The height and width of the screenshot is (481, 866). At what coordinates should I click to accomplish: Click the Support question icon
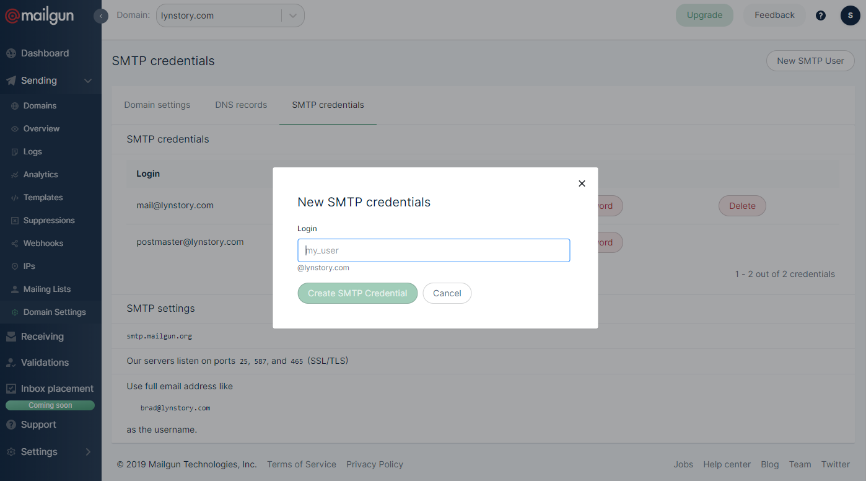click(x=11, y=425)
